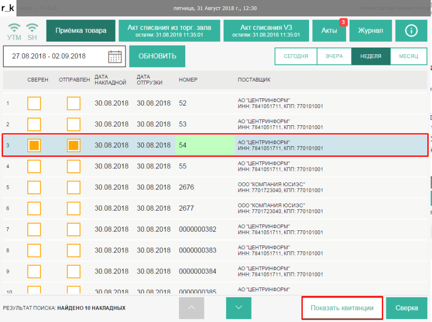Toggle Сверен checkbox for invoice 2676
Screen dimensions: 432x322
pos(34,188)
